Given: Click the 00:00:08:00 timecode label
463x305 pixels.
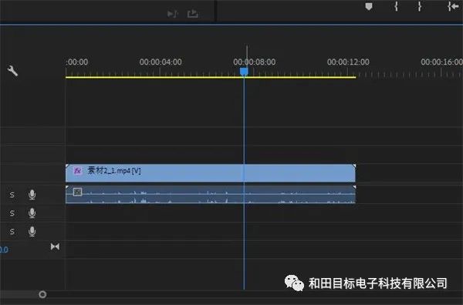Looking at the screenshot, I should pos(254,62).
